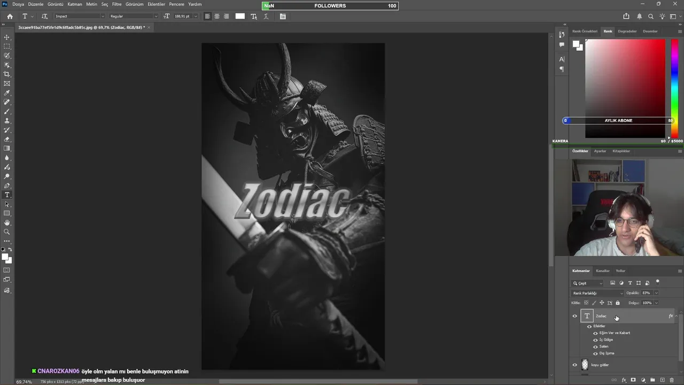Hide the Zodiac text layer
The height and width of the screenshot is (385, 684).
click(x=575, y=316)
